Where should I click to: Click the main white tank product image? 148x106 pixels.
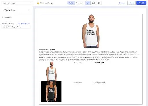[x=91, y=31]
